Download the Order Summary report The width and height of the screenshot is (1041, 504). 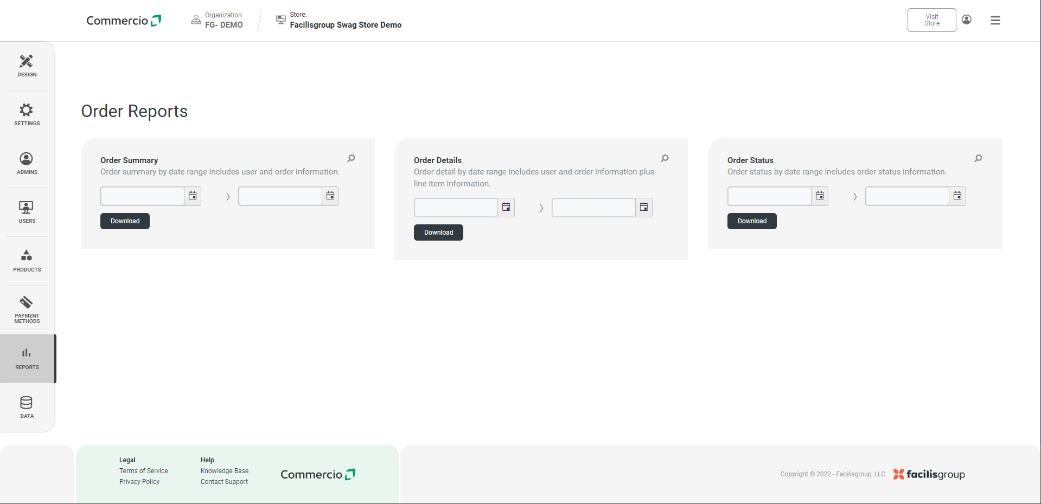pyautogui.click(x=125, y=221)
